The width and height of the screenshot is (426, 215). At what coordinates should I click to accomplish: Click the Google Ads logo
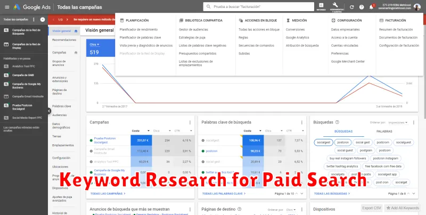click(x=32, y=7)
